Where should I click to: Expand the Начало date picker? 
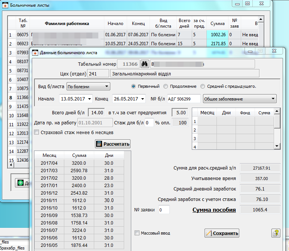[89, 99]
